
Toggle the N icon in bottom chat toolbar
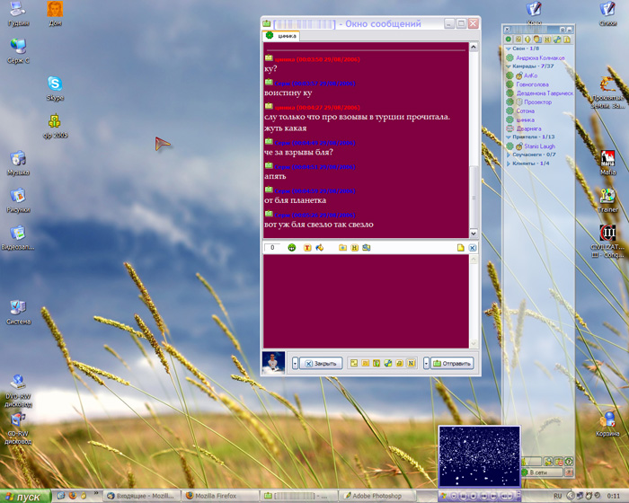tap(412, 364)
